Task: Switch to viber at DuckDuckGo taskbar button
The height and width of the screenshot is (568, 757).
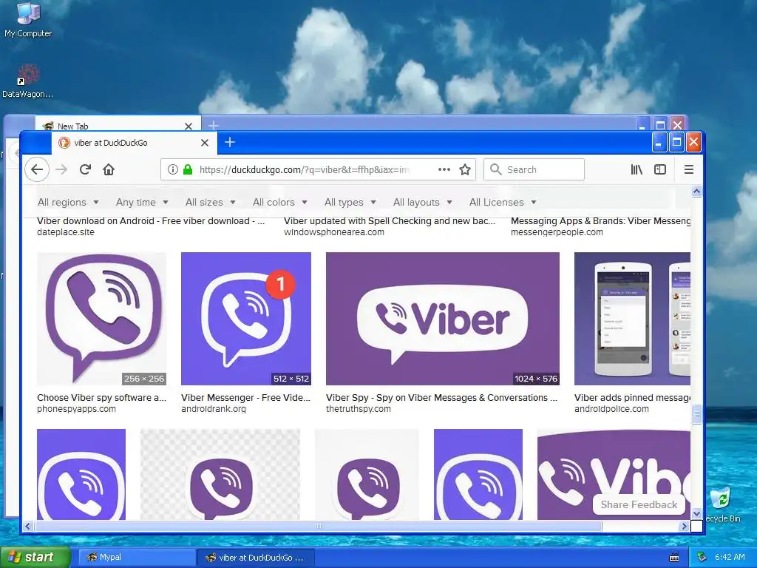Action: pos(256,558)
